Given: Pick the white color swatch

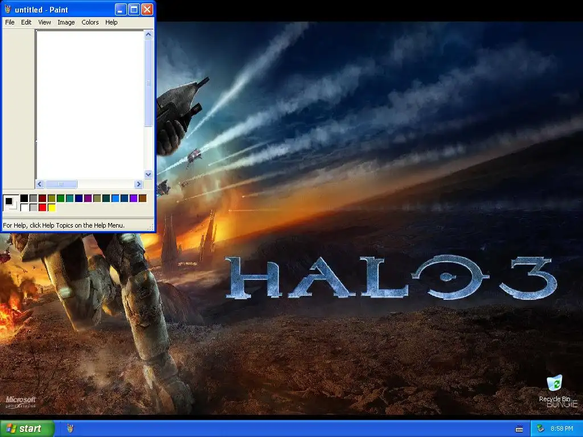Looking at the screenshot, I should click(24, 207).
